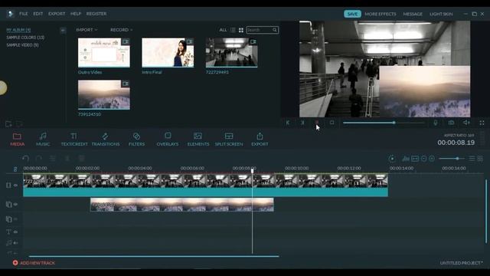
Task: Open the EDIT menu
Action: click(38, 14)
